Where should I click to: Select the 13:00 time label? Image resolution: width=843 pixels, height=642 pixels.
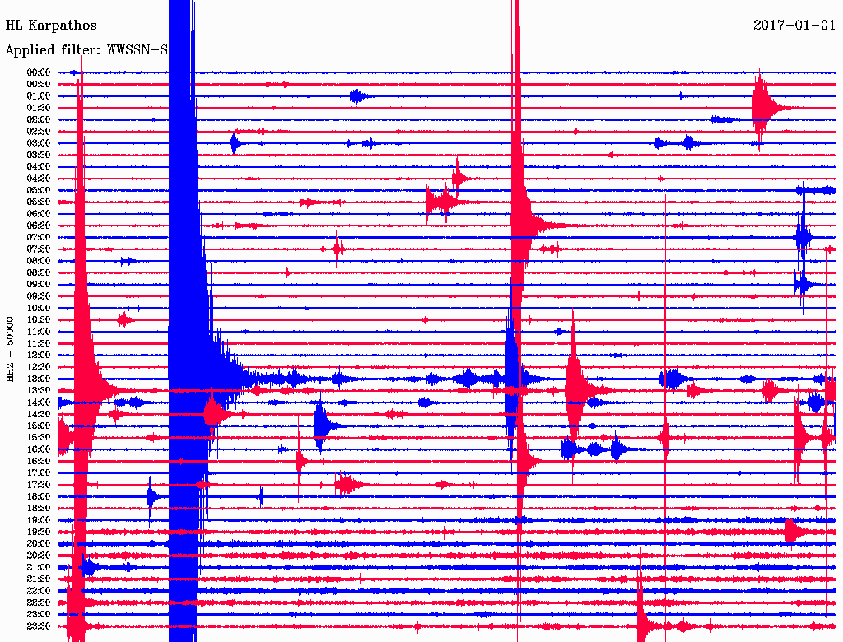(39, 379)
